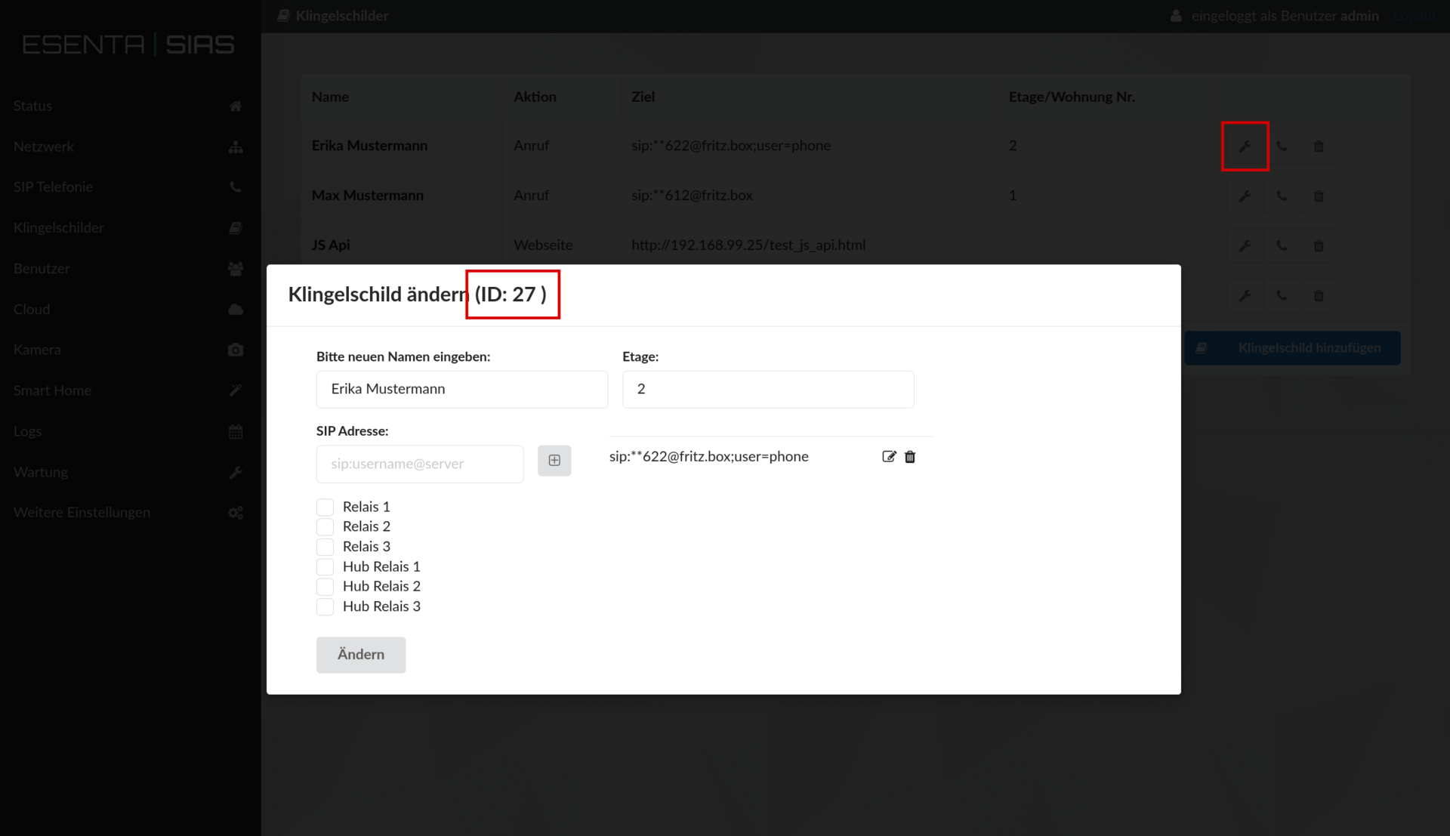Delete Erika Mustermann row via trash icon
Screen dimensions: 1450x836
pos(1319,146)
